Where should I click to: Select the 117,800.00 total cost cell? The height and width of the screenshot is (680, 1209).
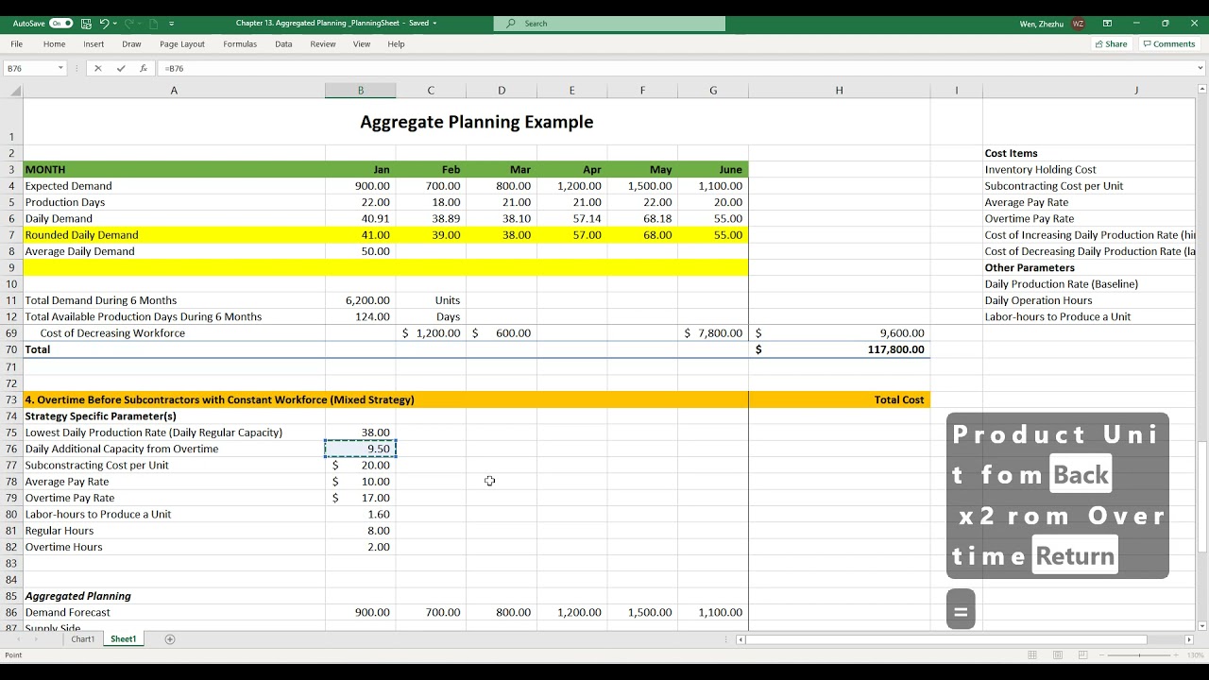(x=839, y=349)
